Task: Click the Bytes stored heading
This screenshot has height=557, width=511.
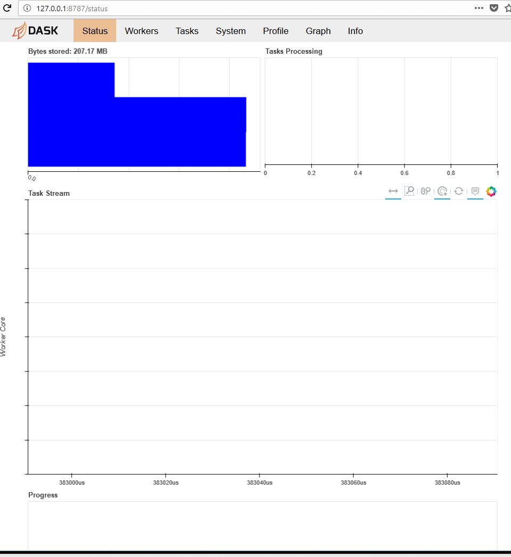Action: [x=68, y=51]
